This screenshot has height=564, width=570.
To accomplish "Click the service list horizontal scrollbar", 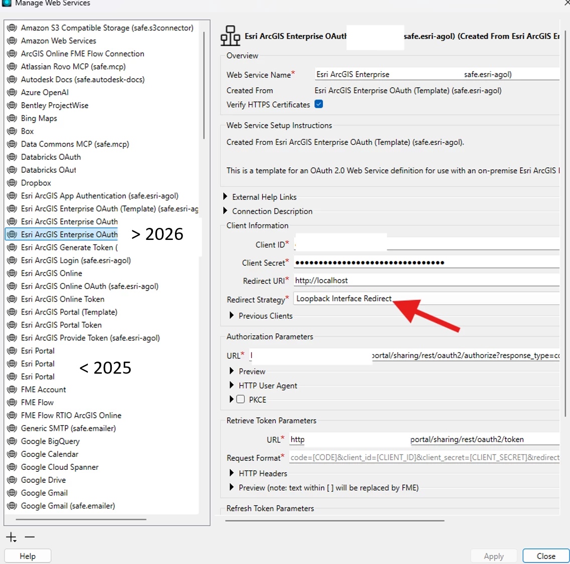I will pos(81,519).
